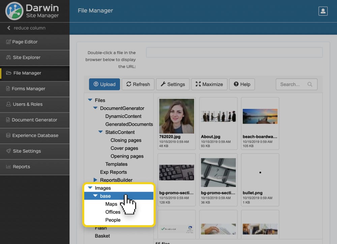
Task: Open file manager Settings
Action: pyautogui.click(x=173, y=84)
